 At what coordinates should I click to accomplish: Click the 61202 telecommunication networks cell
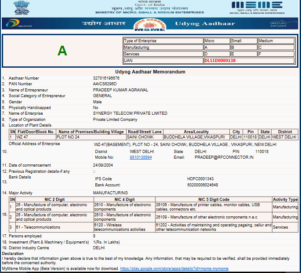click(214, 227)
